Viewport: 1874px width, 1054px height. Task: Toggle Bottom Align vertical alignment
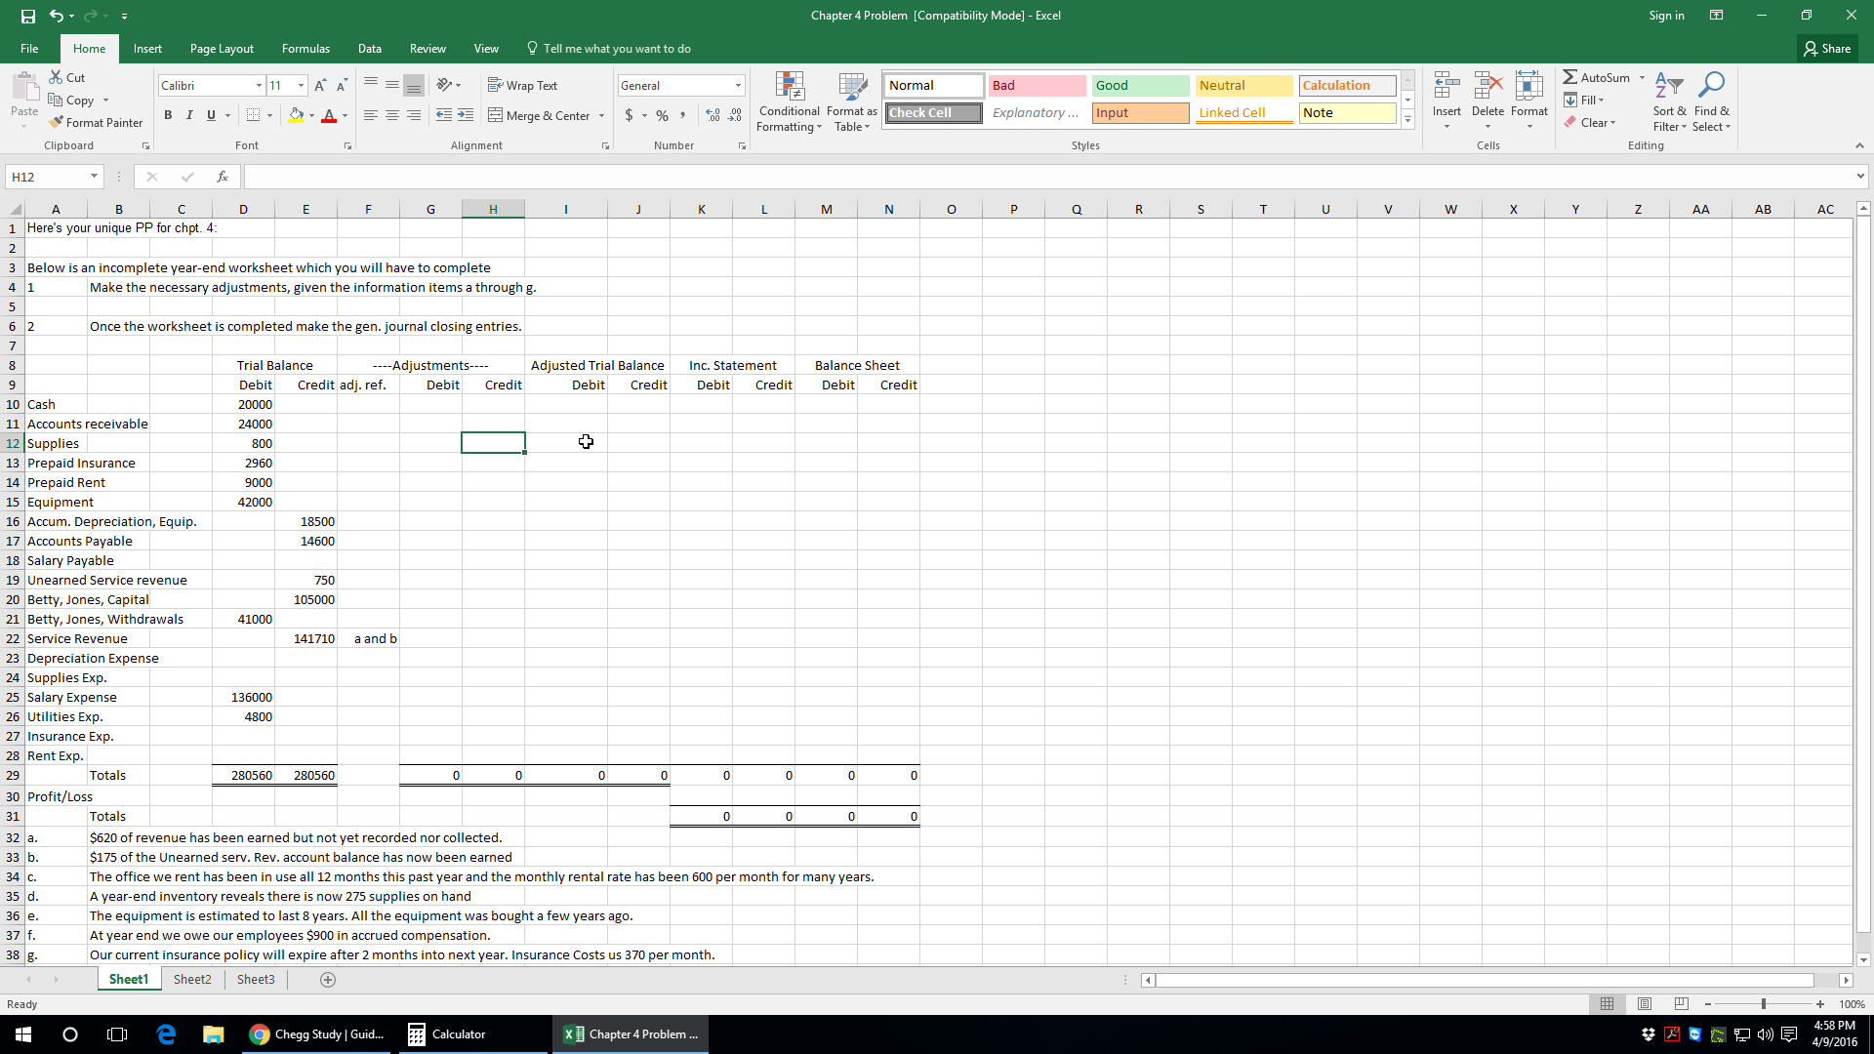coord(414,85)
